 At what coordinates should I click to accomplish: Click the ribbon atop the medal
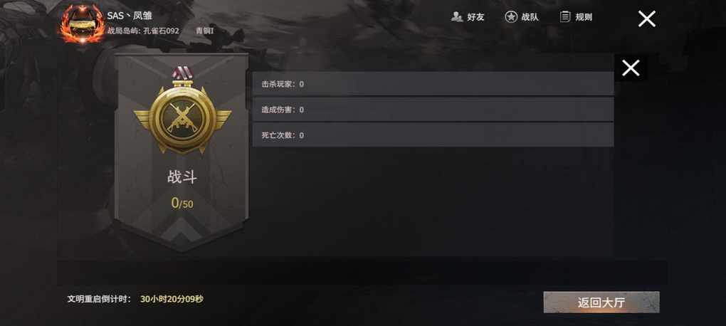coord(182,73)
